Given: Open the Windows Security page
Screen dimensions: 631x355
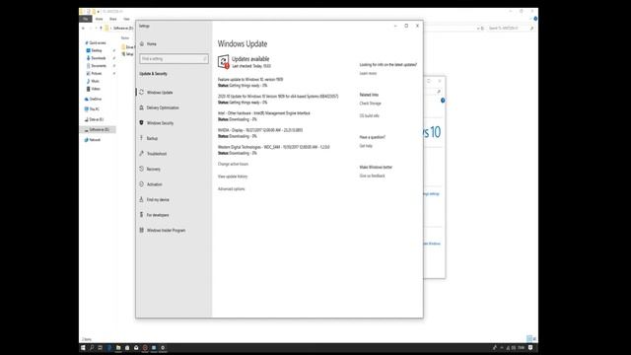Looking at the screenshot, I should pyautogui.click(x=160, y=123).
